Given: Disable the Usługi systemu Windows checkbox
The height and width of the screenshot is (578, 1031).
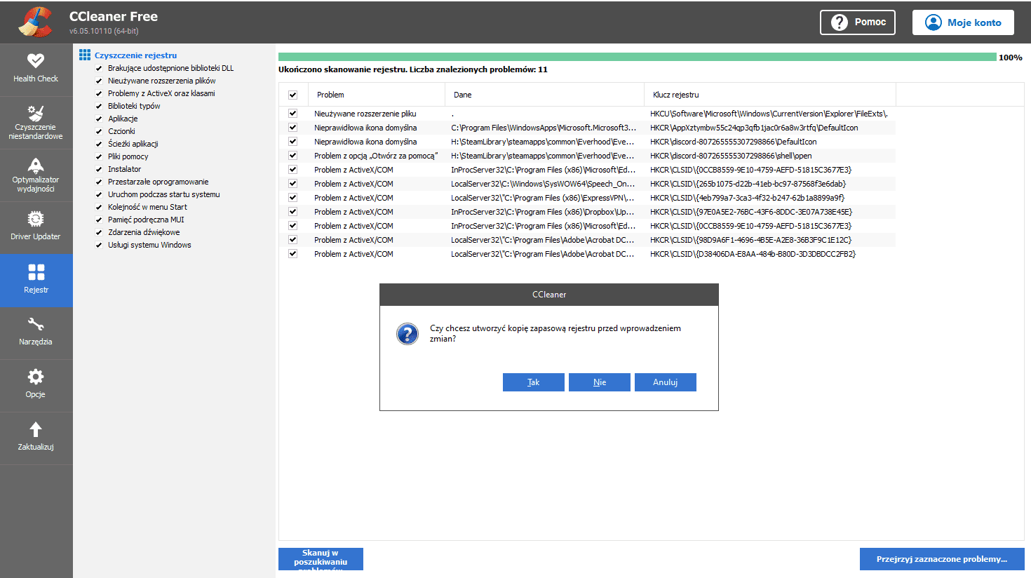Looking at the screenshot, I should (99, 246).
